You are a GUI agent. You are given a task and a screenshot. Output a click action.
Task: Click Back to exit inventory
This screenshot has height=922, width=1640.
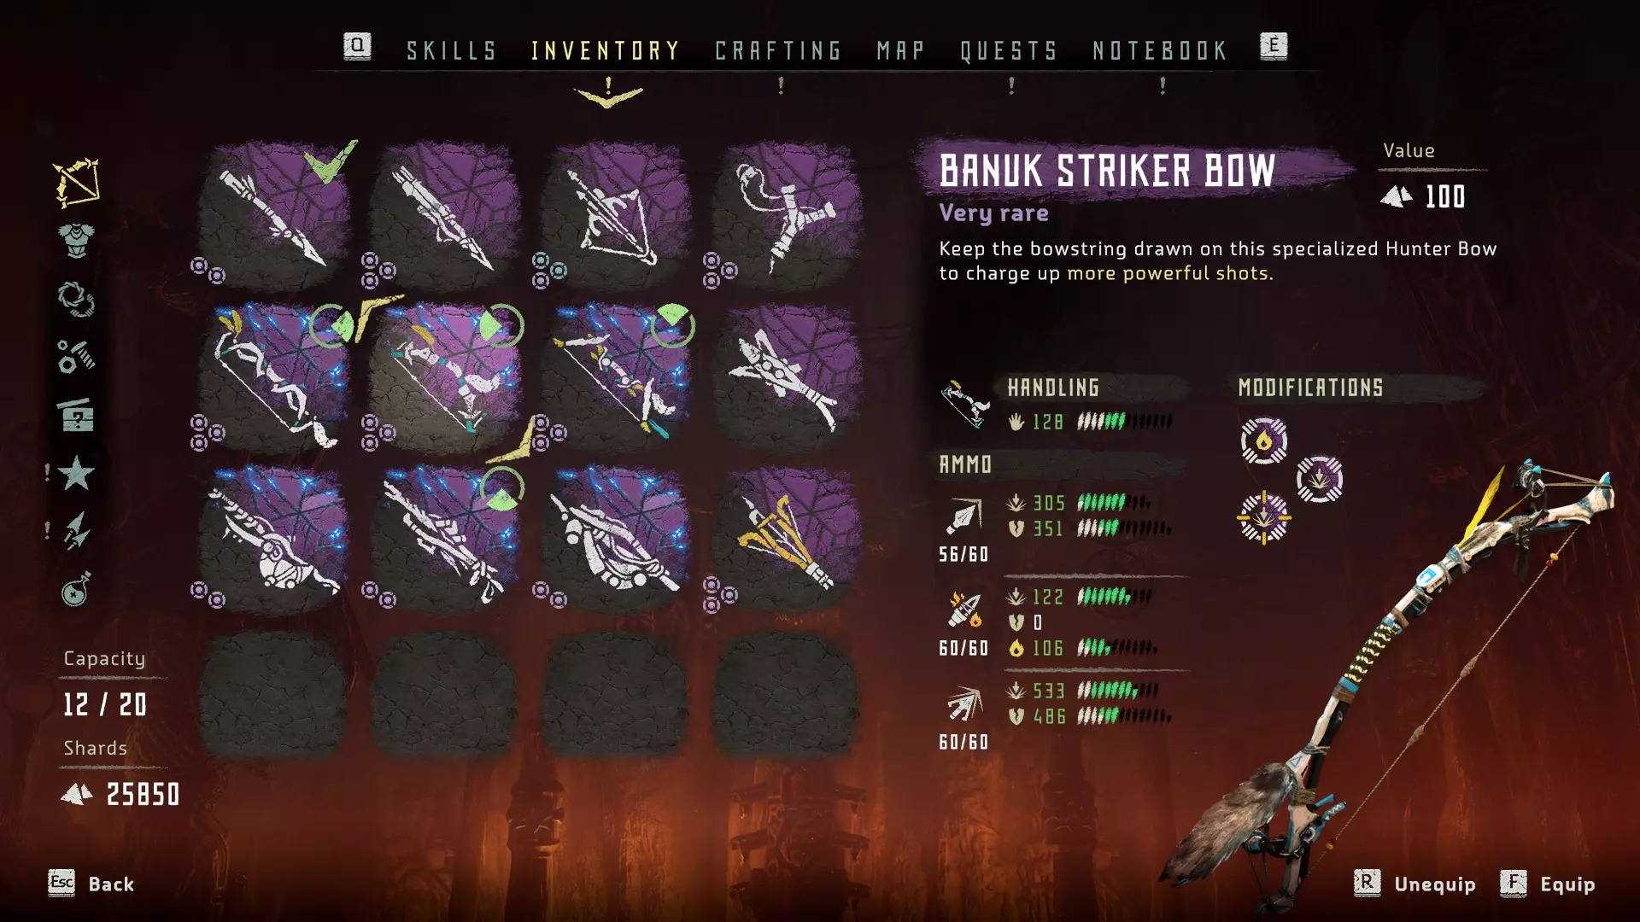tap(91, 884)
